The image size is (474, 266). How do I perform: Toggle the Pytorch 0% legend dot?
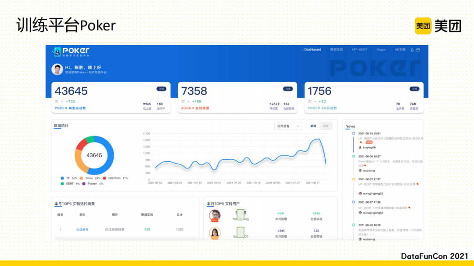84,184
